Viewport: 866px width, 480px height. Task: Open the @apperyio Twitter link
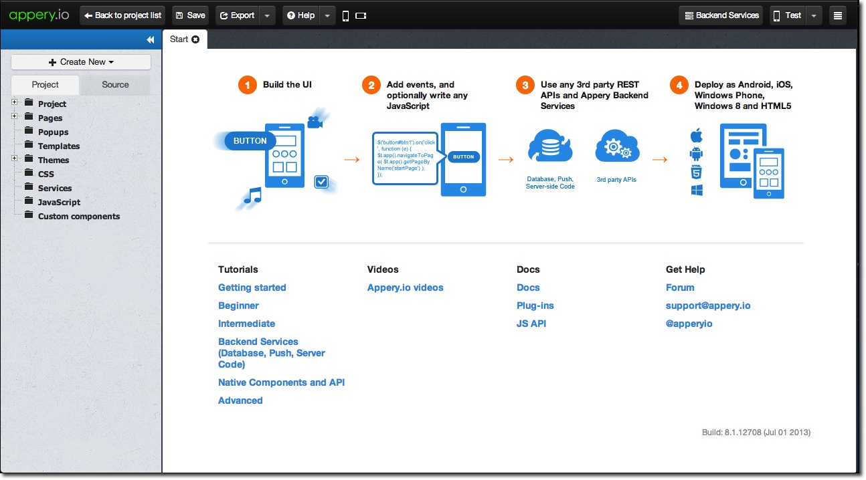[689, 324]
